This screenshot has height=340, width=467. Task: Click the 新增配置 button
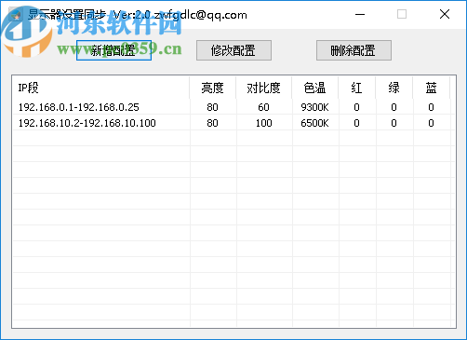pos(113,50)
